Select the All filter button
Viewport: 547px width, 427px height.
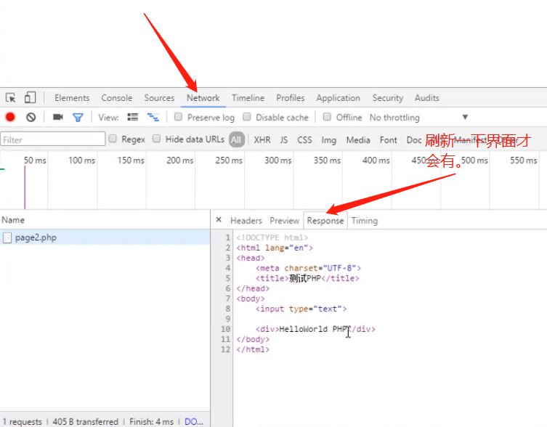tap(237, 140)
